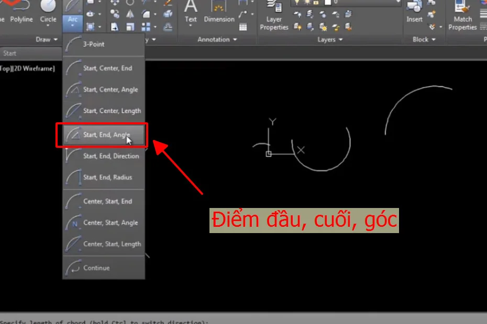Select the Polyline draw tool
Viewport: 487px width, 324px height.
click(x=21, y=12)
